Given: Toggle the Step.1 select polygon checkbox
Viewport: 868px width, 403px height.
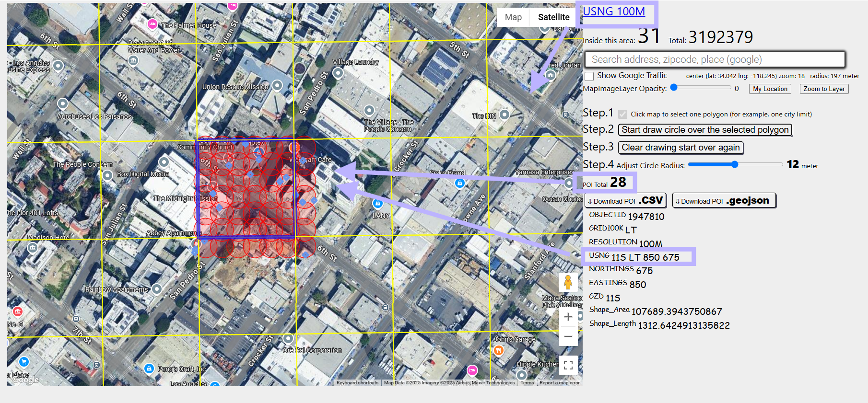Looking at the screenshot, I should click(622, 114).
